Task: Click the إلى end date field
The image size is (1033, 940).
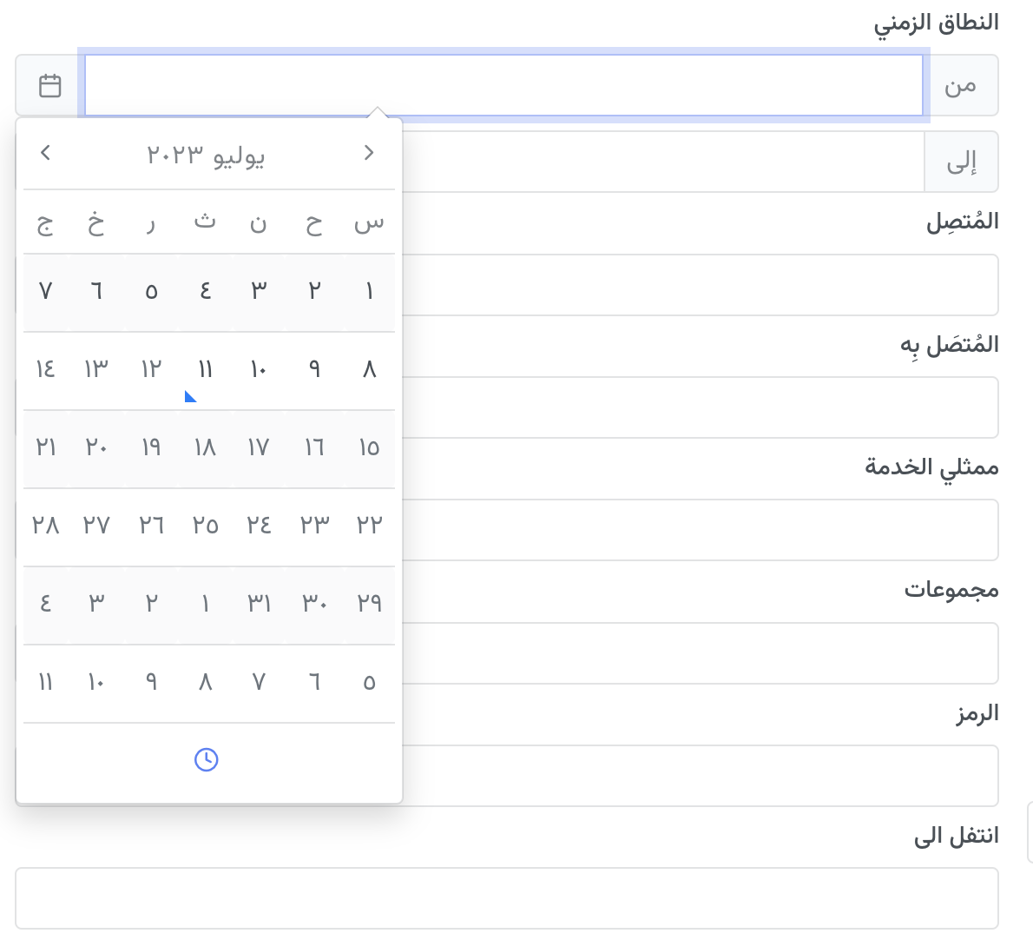Action: coord(663,162)
